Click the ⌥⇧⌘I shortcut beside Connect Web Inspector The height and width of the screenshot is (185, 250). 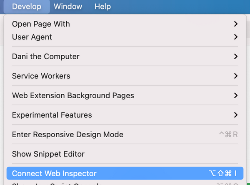(x=222, y=173)
